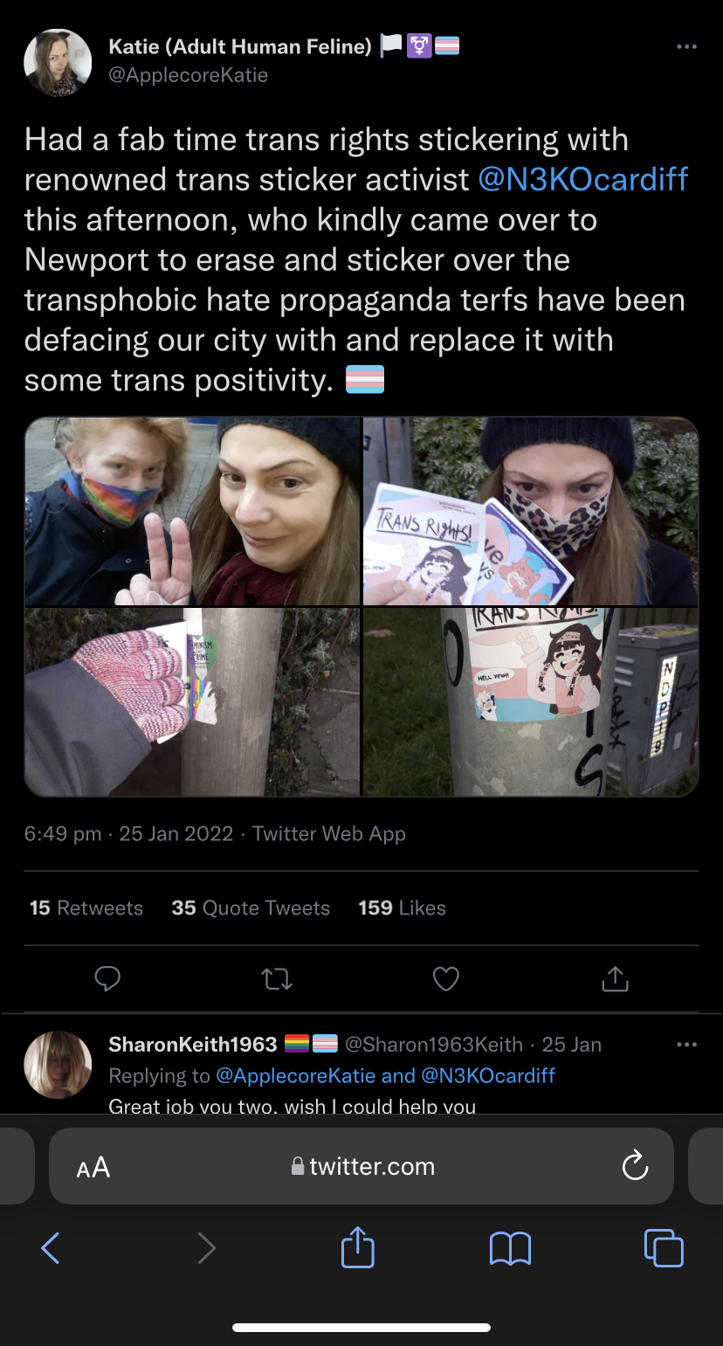This screenshot has height=1346, width=723.
Task: Tap the retweet arrows icon
Action: point(277,979)
